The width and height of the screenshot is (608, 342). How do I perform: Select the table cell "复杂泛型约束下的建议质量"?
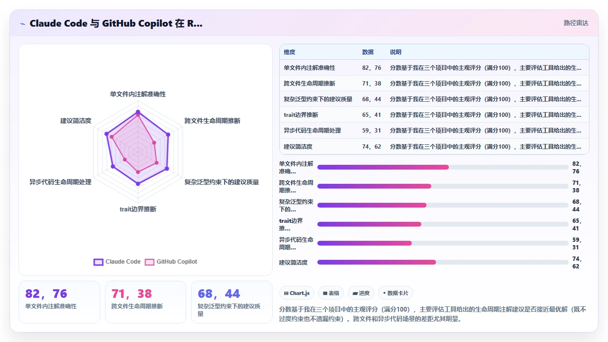[318, 99]
